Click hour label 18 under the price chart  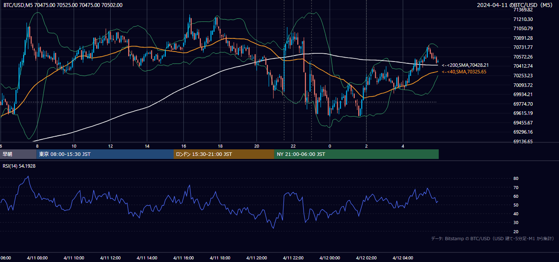pos(220,146)
